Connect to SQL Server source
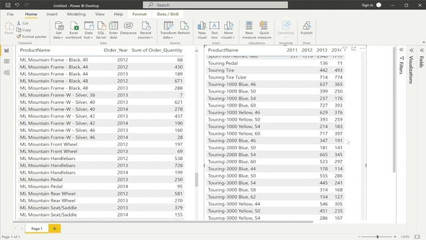Image resolution: width=426 pixels, height=240 pixels. point(101,30)
